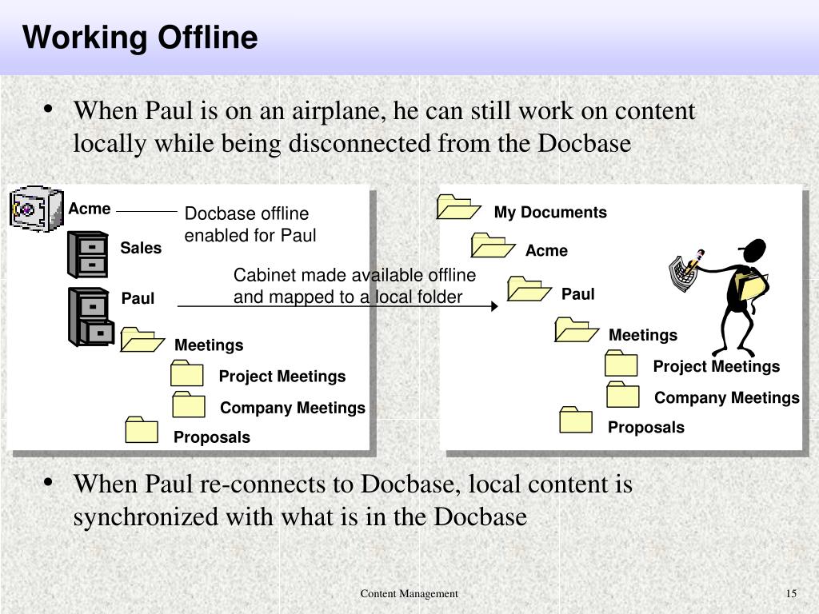Select 'Project Meetings' label in right panel

(716, 366)
